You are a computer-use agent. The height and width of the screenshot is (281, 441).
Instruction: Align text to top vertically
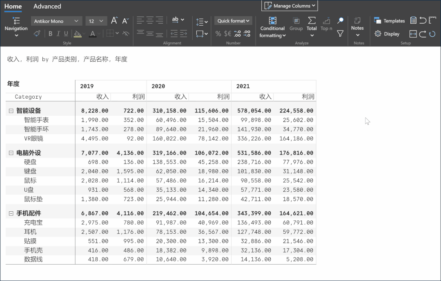point(140,33)
